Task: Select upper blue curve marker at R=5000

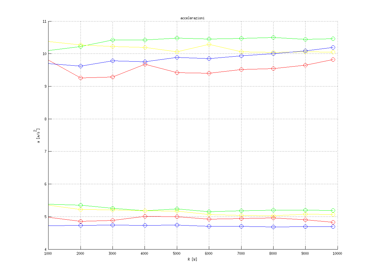Action: (177, 57)
